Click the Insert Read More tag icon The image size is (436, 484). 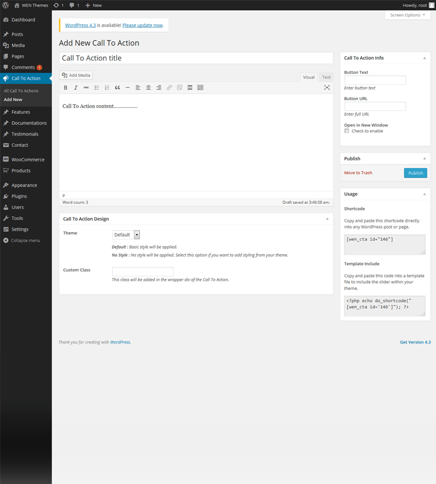(190, 88)
